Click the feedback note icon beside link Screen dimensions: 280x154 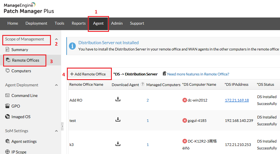[x=164, y=74]
